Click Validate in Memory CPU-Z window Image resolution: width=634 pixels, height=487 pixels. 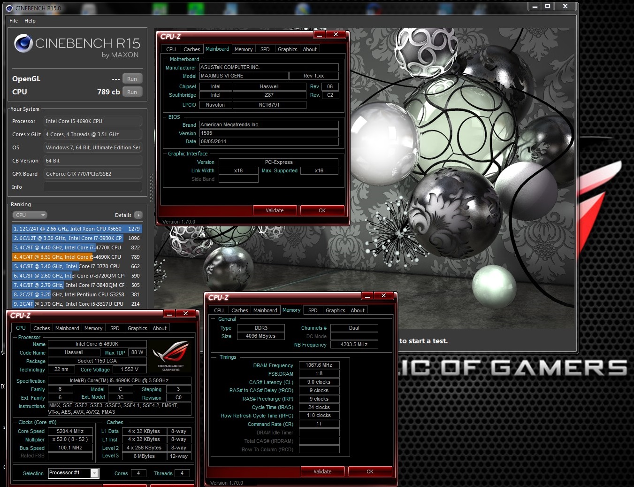[x=322, y=472]
